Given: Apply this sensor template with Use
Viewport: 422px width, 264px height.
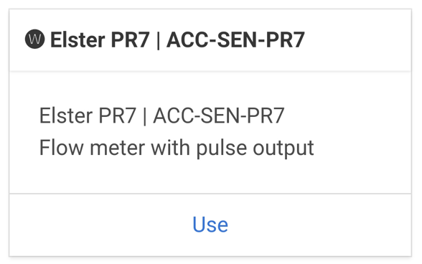Looking at the screenshot, I should 210,225.
